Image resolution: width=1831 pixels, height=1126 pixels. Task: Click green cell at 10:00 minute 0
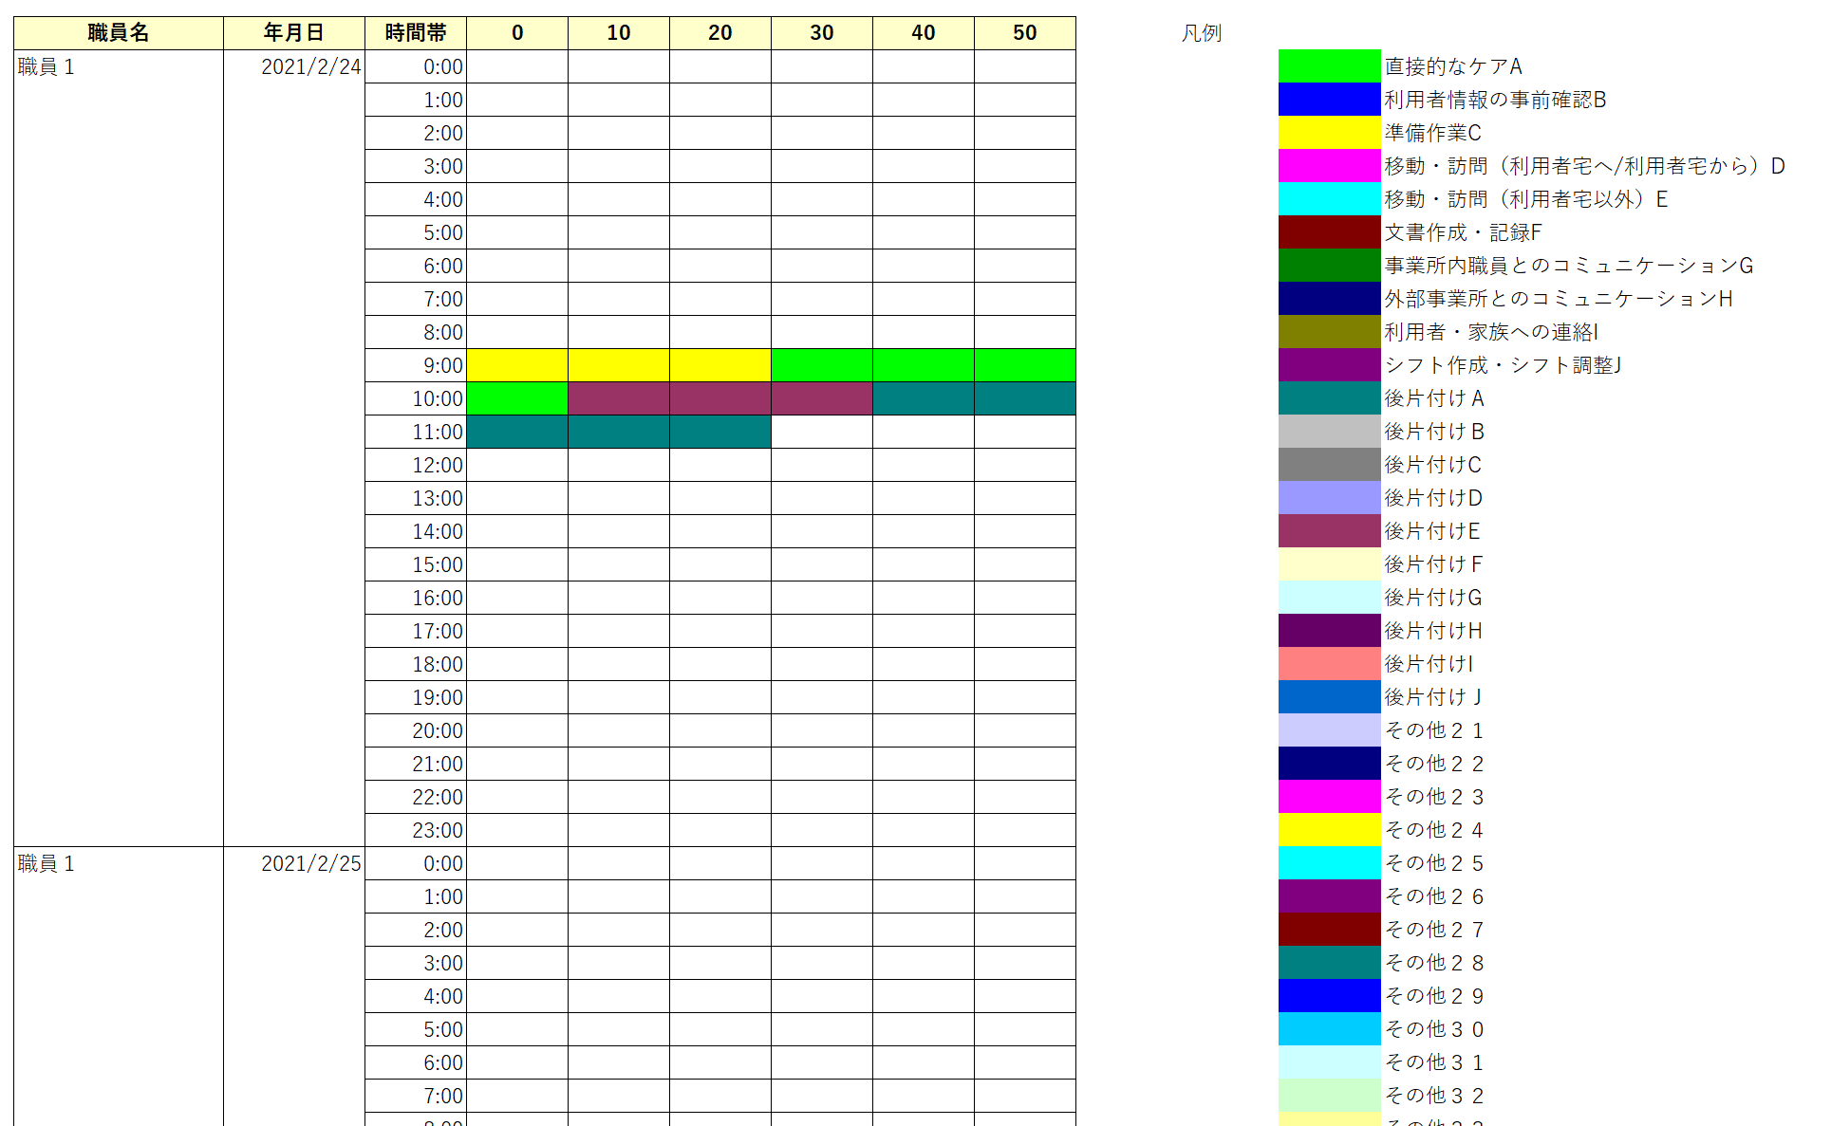tap(517, 398)
